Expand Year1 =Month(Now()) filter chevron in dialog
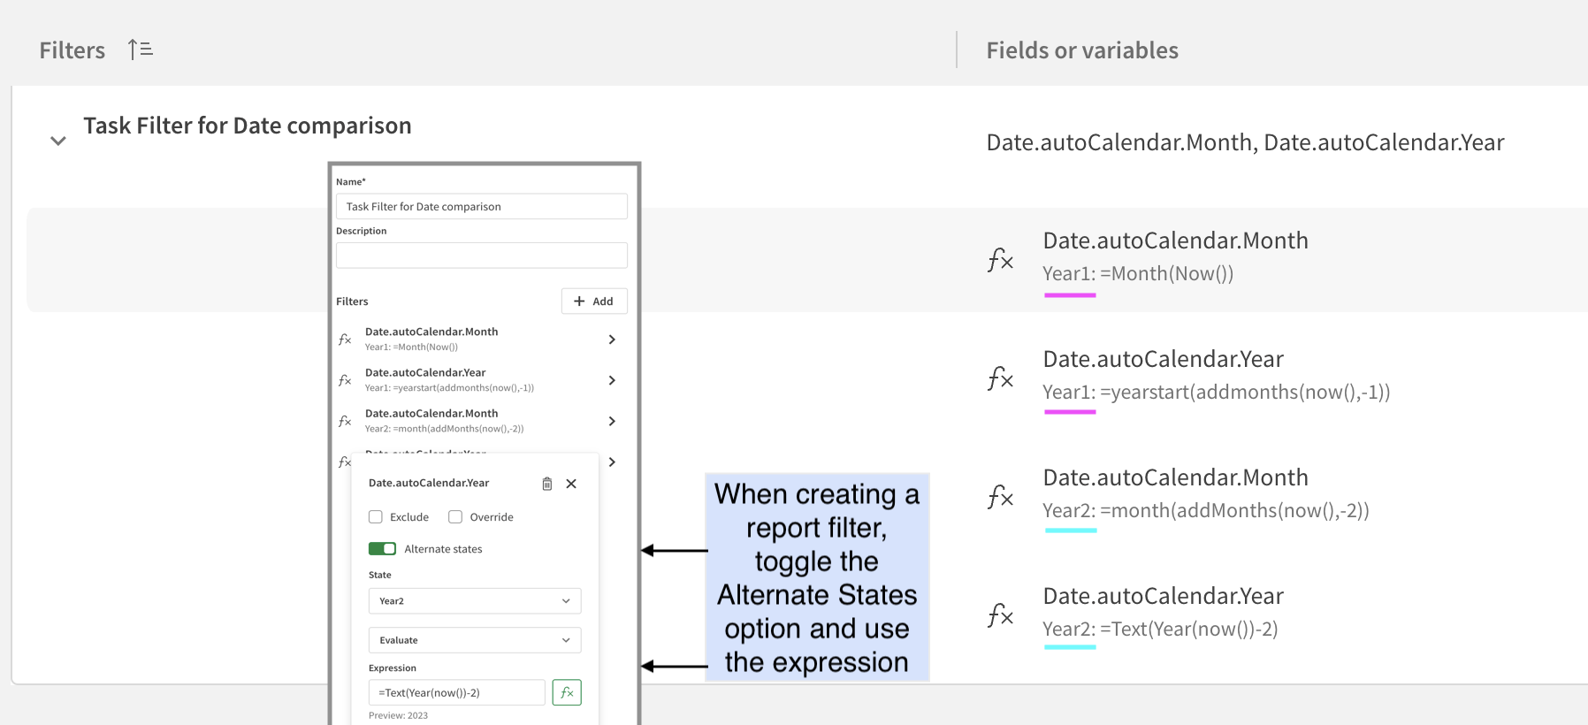This screenshot has height=725, width=1588. point(612,340)
